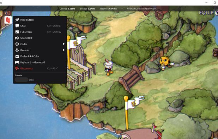The width and height of the screenshot is (218, 139).
Task: Toggle Prefer 4:4:4 Color option
Action: click(x=40, y=56)
